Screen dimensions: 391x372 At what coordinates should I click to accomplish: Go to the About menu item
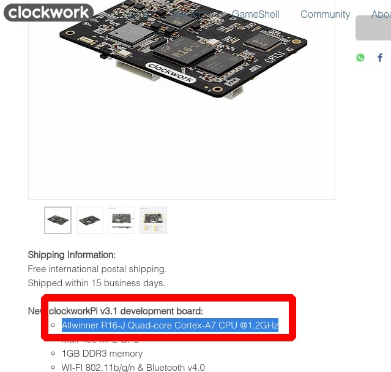tap(381, 15)
